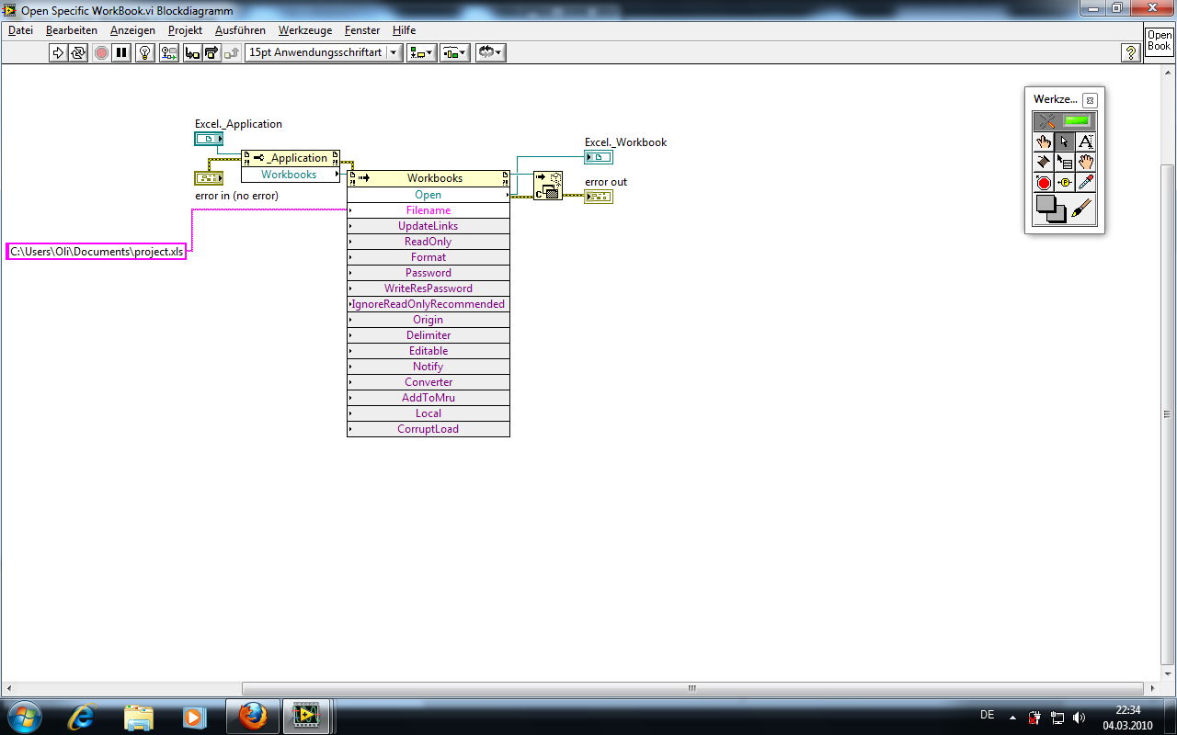1177x735 pixels.
Task: Select the Get Color eyedropper tool
Action: 1086,183
